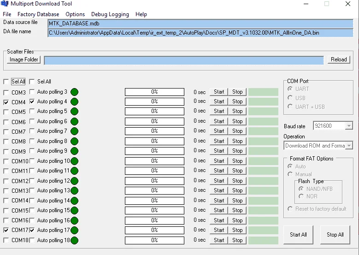Click the COM11 progress bar showing 0%
359x255 pixels.
(154, 171)
